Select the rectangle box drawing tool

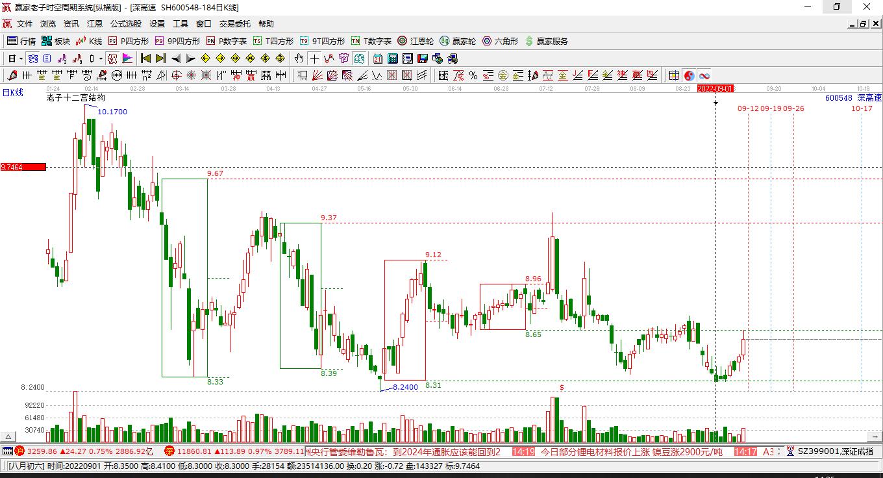[302, 75]
